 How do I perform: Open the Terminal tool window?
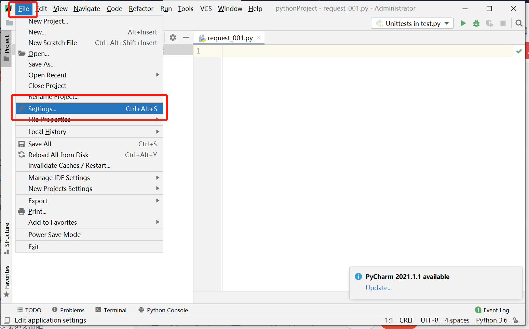[x=111, y=310]
